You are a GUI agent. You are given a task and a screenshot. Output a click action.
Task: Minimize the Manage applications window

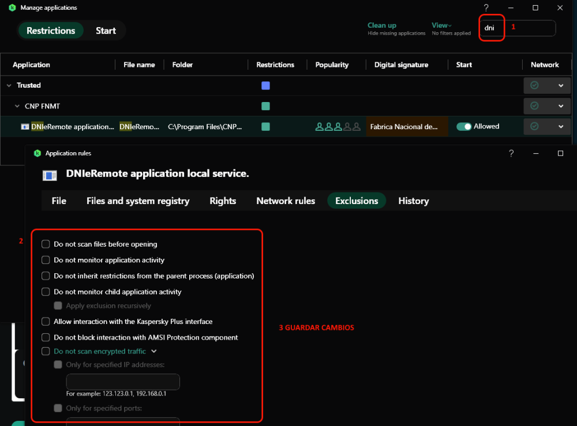(x=511, y=7)
